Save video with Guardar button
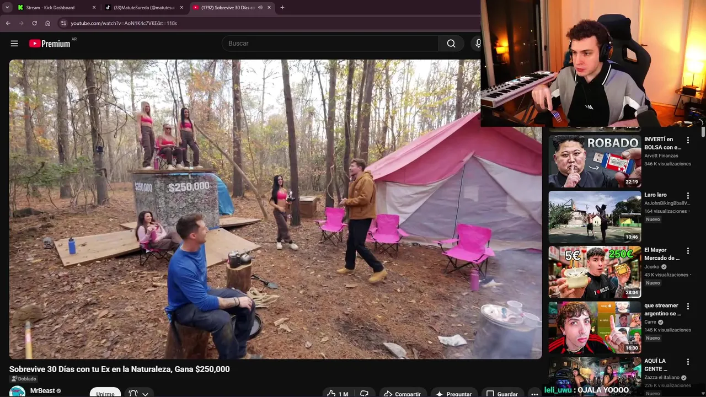The width and height of the screenshot is (706, 397). pyautogui.click(x=501, y=393)
